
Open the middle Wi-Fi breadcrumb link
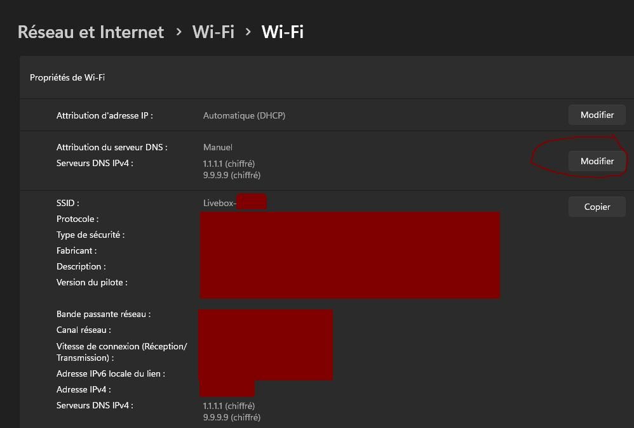coord(213,32)
